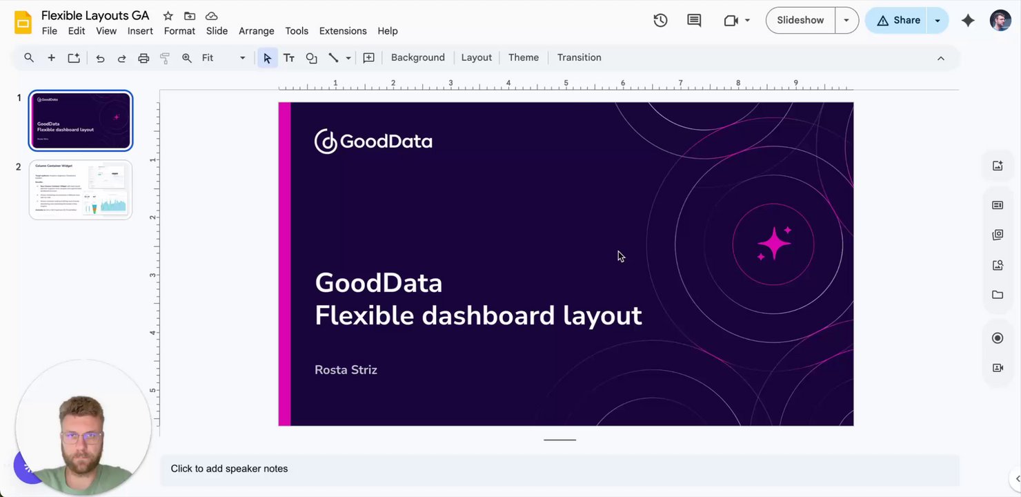This screenshot has height=497, width=1021.
Task: Undo the last action
Action: pyautogui.click(x=100, y=58)
